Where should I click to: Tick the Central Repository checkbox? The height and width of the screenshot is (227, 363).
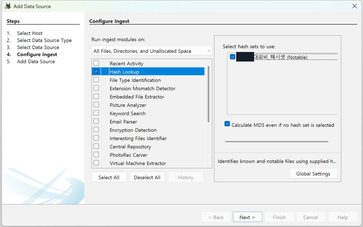click(96, 146)
